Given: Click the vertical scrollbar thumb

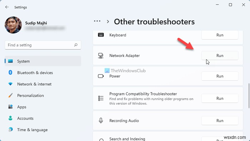Looking at the screenshot, I should (x=249, y=95).
